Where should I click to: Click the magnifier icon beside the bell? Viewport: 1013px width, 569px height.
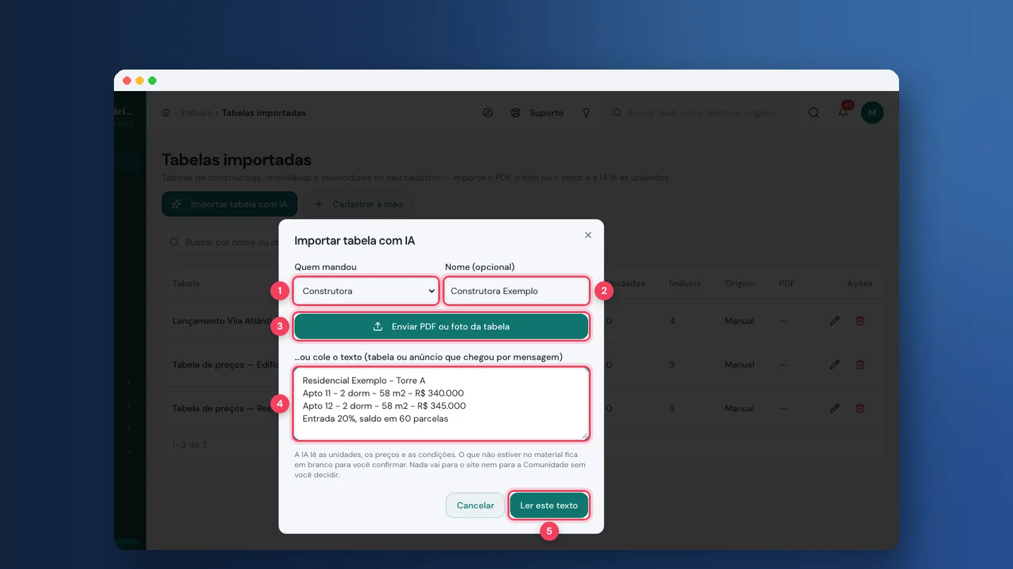click(814, 113)
